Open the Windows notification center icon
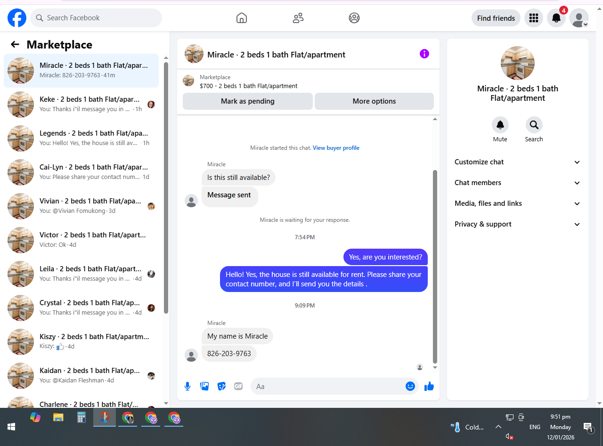The width and height of the screenshot is (603, 446). (588, 427)
